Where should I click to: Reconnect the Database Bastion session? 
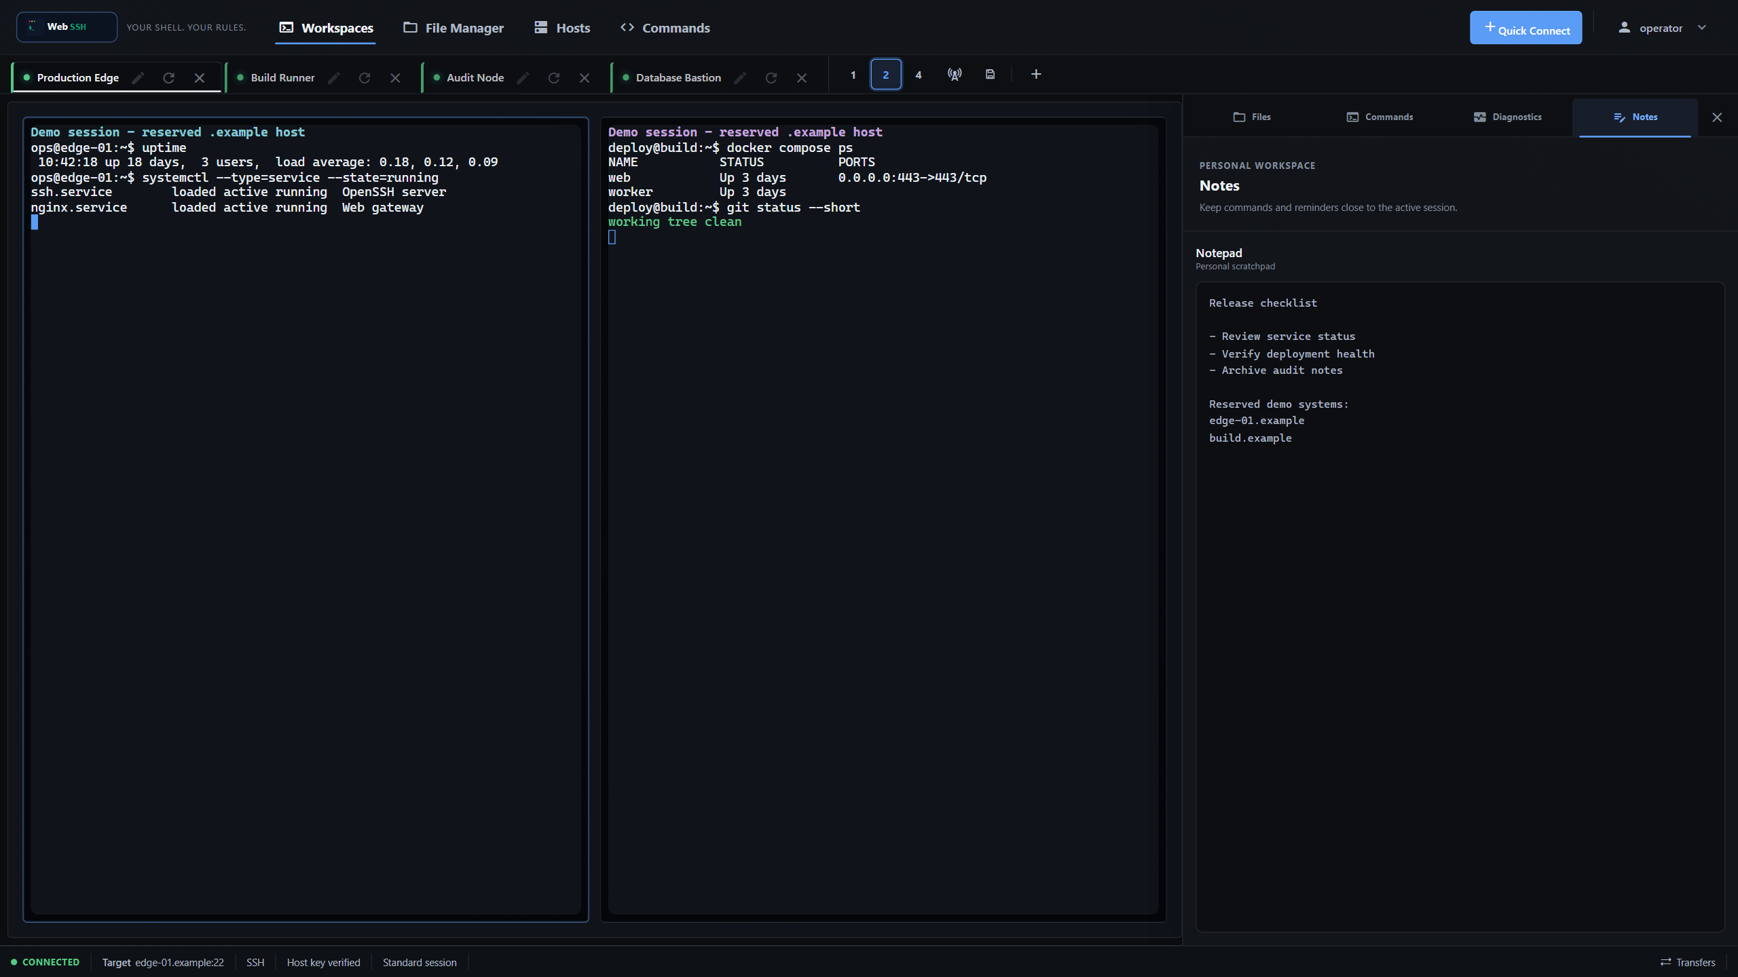click(771, 78)
